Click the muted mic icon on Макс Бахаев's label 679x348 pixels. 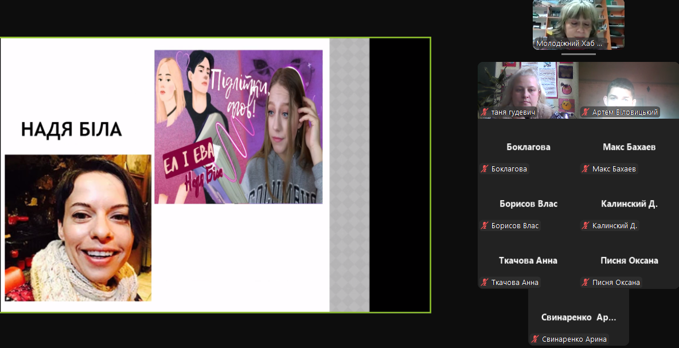(586, 169)
